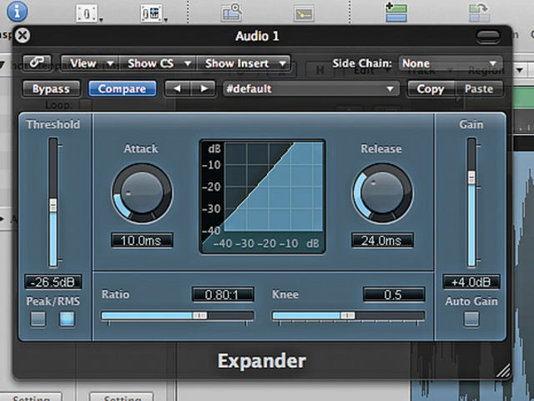Toggle the Auto Gain checkbox
The height and width of the screenshot is (401, 534).
pos(471,319)
